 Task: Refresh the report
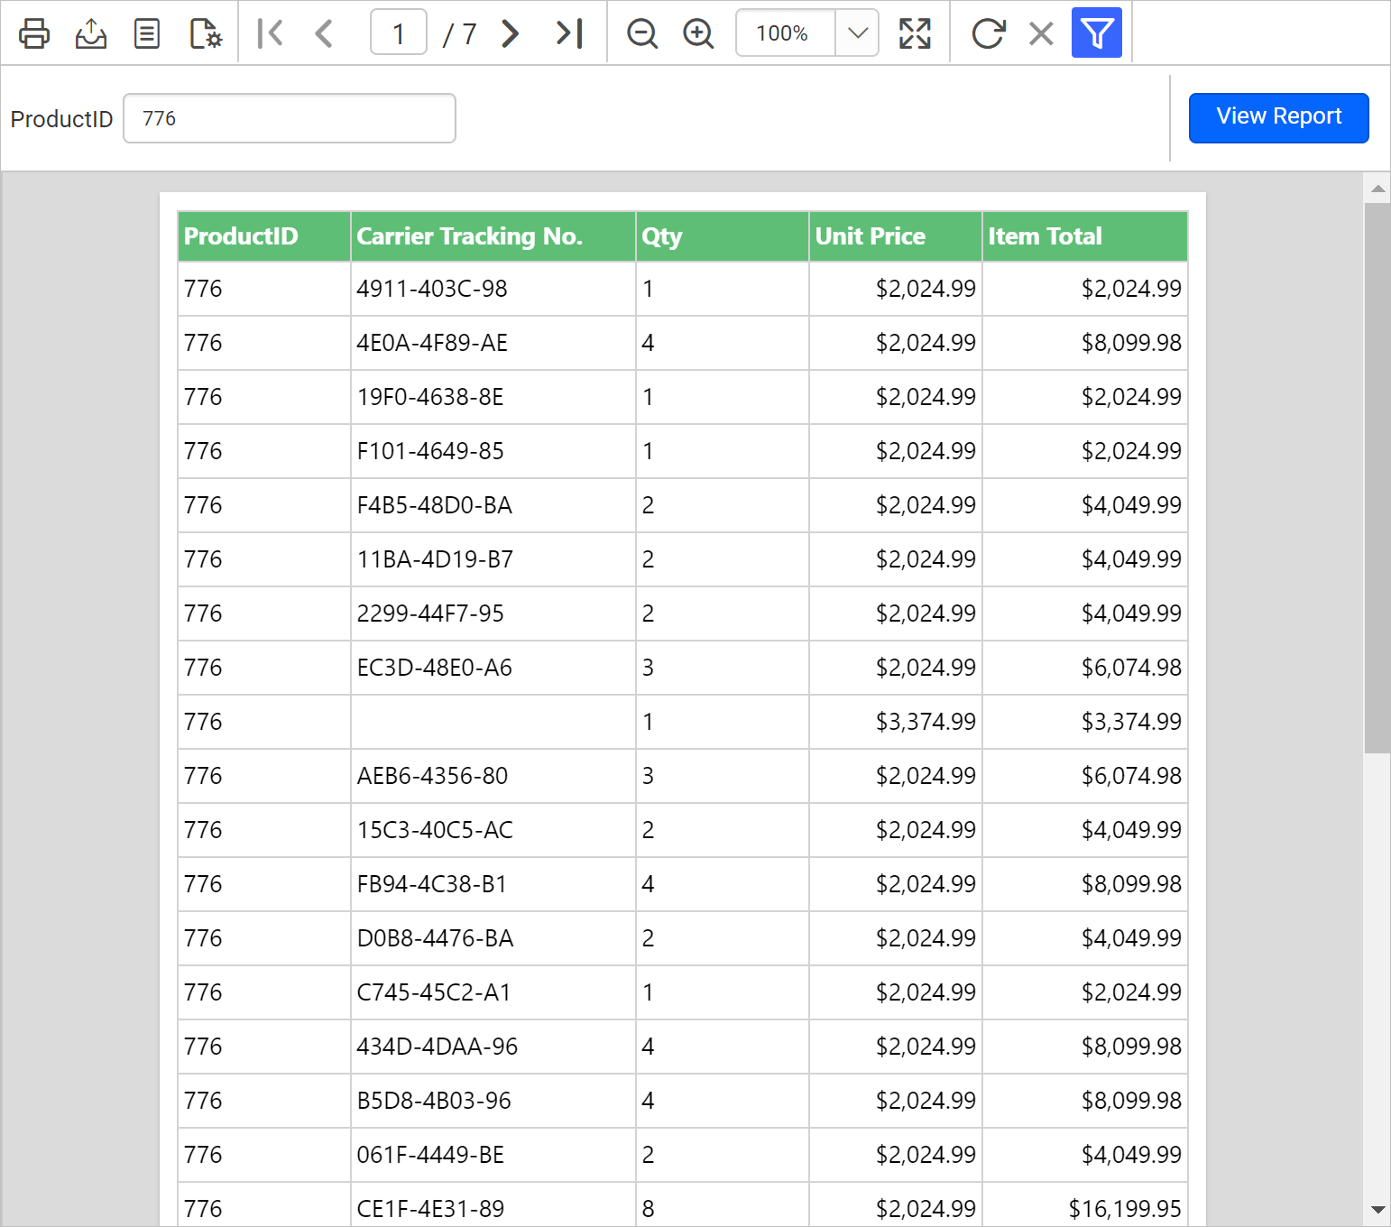click(x=988, y=33)
